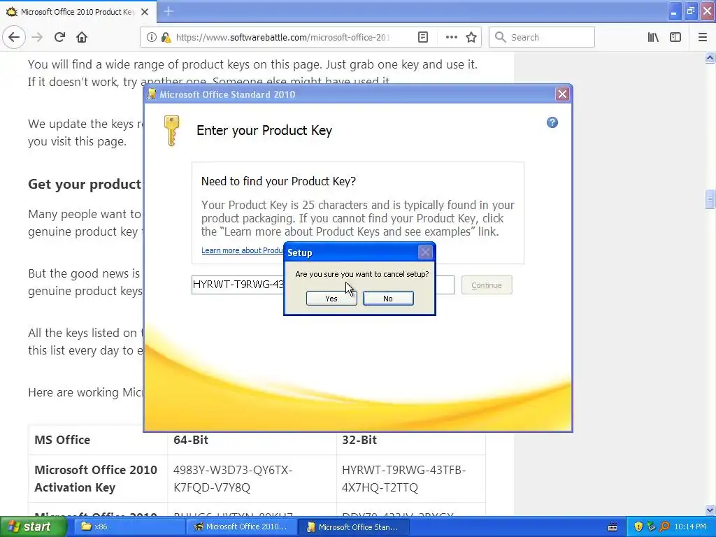716x537 pixels.
Task: Go to Firefox home page
Action: pyautogui.click(x=82, y=37)
